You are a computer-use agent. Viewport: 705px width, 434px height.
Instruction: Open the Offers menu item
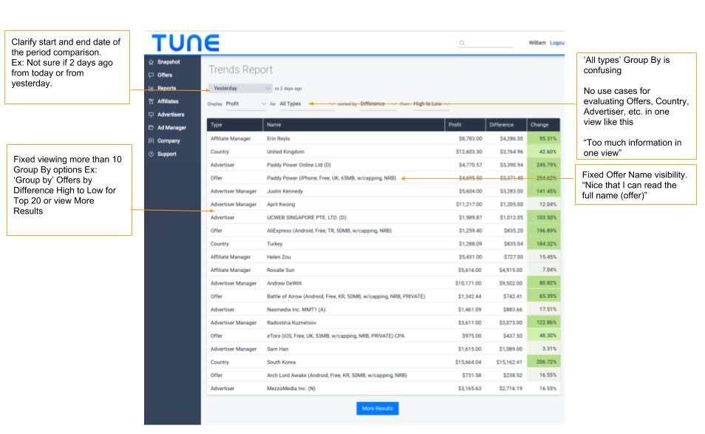[x=165, y=75]
